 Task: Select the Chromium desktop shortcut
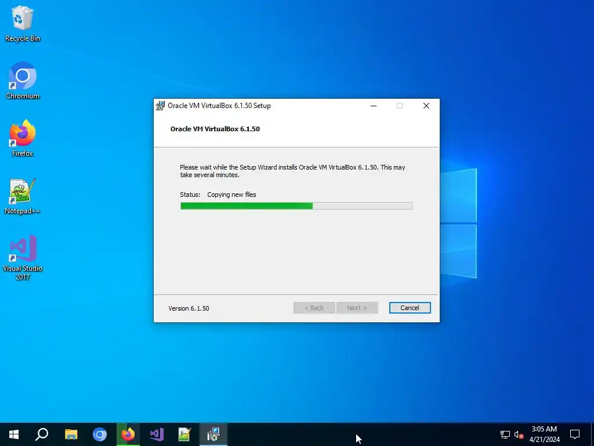[x=23, y=81]
